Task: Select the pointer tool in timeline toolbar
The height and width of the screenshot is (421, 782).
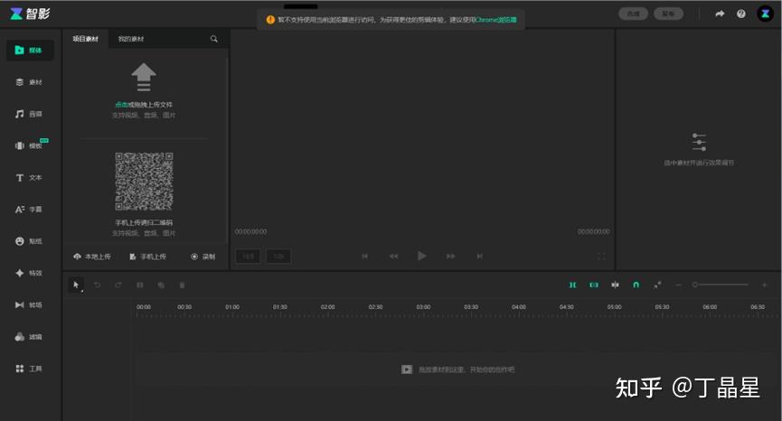Action: pos(76,285)
